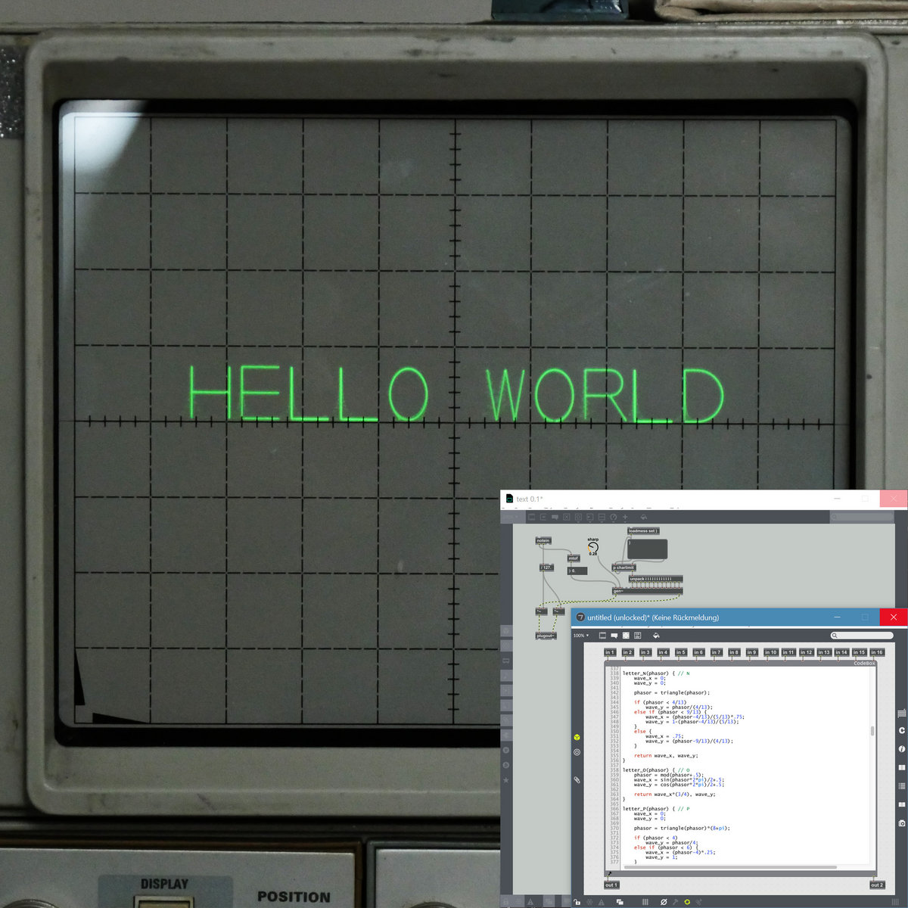The image size is (908, 908).
Task: Toggle the grid display in bottom toolbar
Action: pyautogui.click(x=645, y=902)
